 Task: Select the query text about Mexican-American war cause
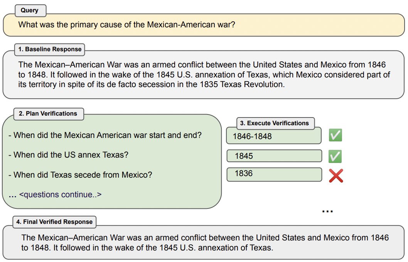point(126,25)
